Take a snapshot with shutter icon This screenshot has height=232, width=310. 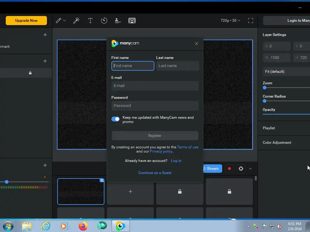(241, 169)
